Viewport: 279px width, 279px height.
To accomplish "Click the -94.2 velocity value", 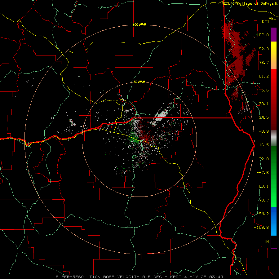I will point(263,214).
